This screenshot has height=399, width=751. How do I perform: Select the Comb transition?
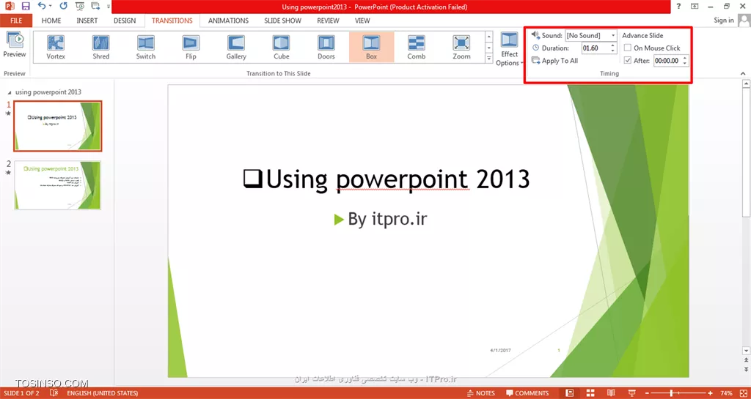(x=417, y=47)
